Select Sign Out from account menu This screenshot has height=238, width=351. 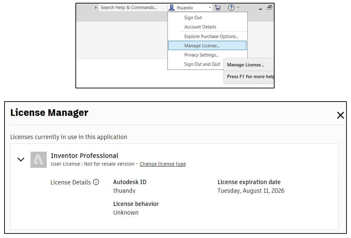[207, 17]
